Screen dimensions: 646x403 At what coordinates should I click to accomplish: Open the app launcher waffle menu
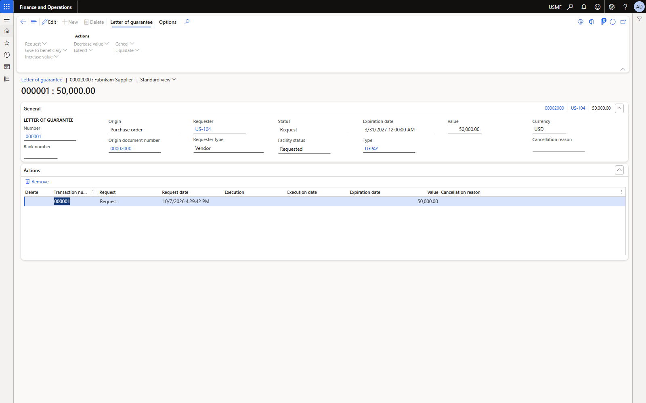pyautogui.click(x=7, y=7)
